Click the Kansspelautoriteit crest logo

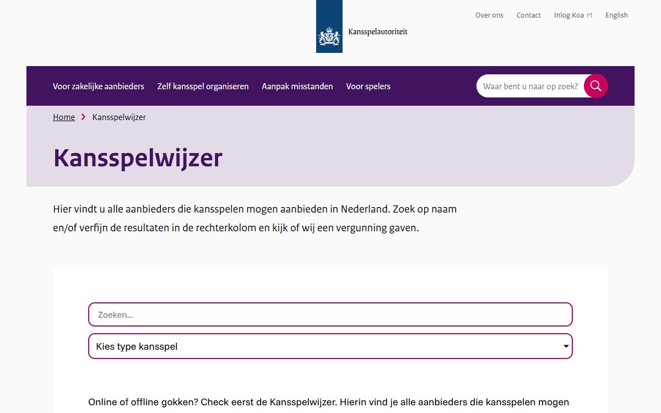(329, 26)
